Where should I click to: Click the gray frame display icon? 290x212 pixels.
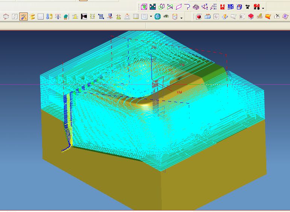144,17
